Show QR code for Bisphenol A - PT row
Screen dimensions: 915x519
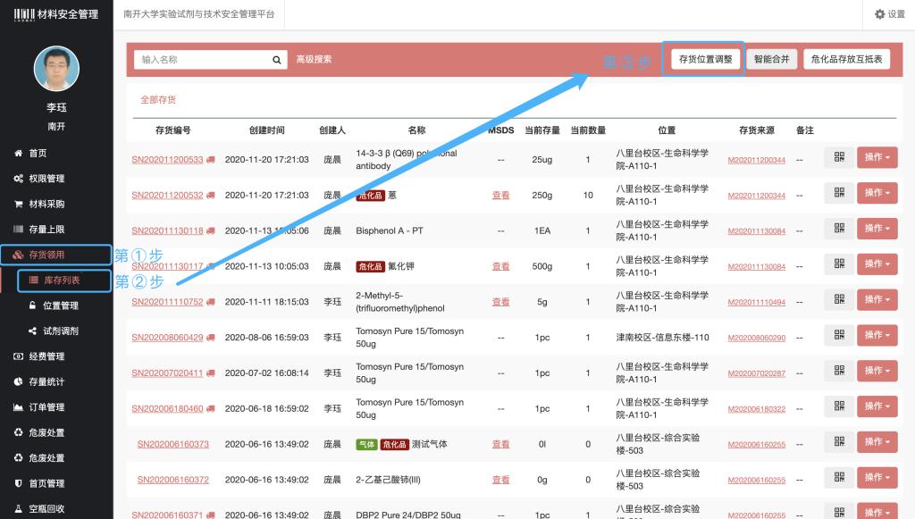[838, 230]
